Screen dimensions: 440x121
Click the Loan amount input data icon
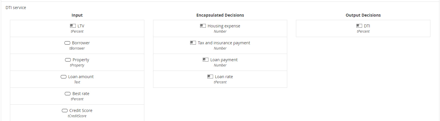click(x=64, y=77)
